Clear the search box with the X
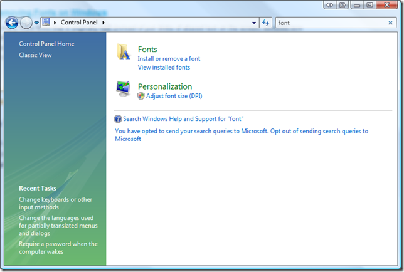The width and height of the screenshot is (404, 272). [390, 23]
